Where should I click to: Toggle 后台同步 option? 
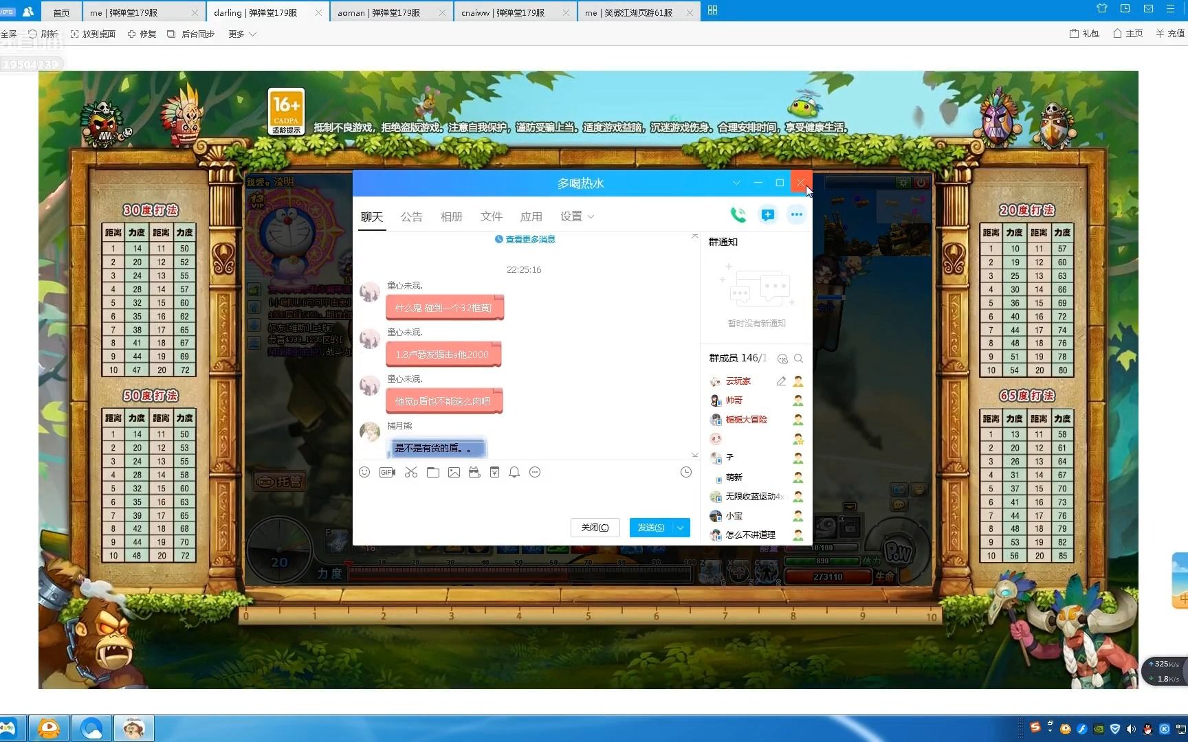tap(190, 34)
